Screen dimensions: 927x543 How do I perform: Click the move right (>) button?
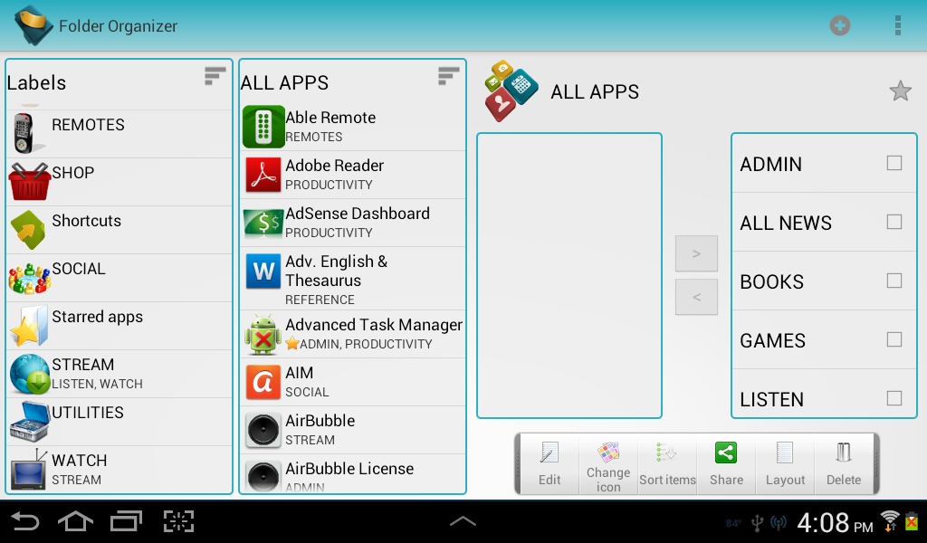click(x=696, y=253)
